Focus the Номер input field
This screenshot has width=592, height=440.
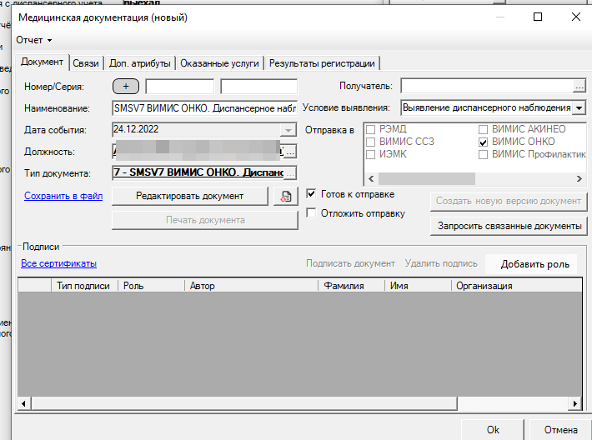(180, 87)
